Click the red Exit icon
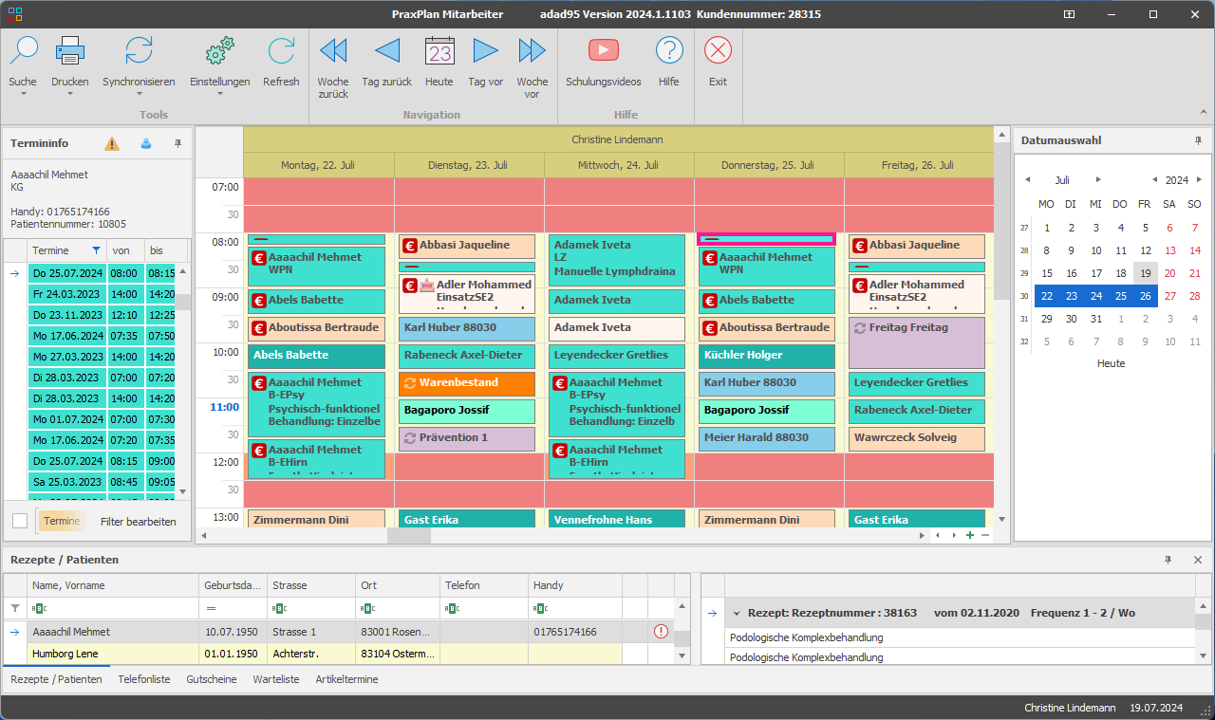1215x720 pixels. point(718,50)
